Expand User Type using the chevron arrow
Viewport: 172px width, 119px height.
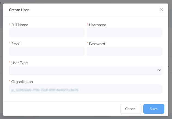(159, 70)
